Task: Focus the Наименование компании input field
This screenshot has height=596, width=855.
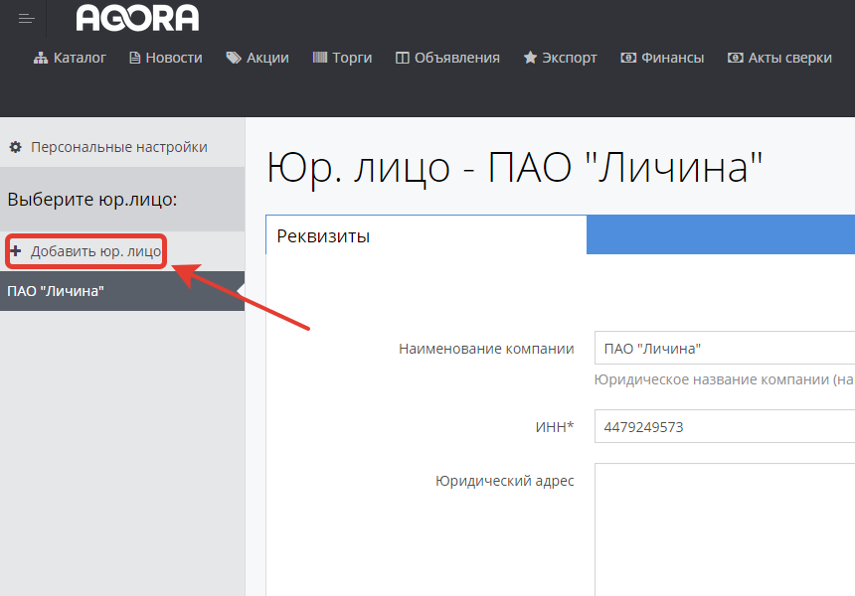Action: click(x=724, y=349)
